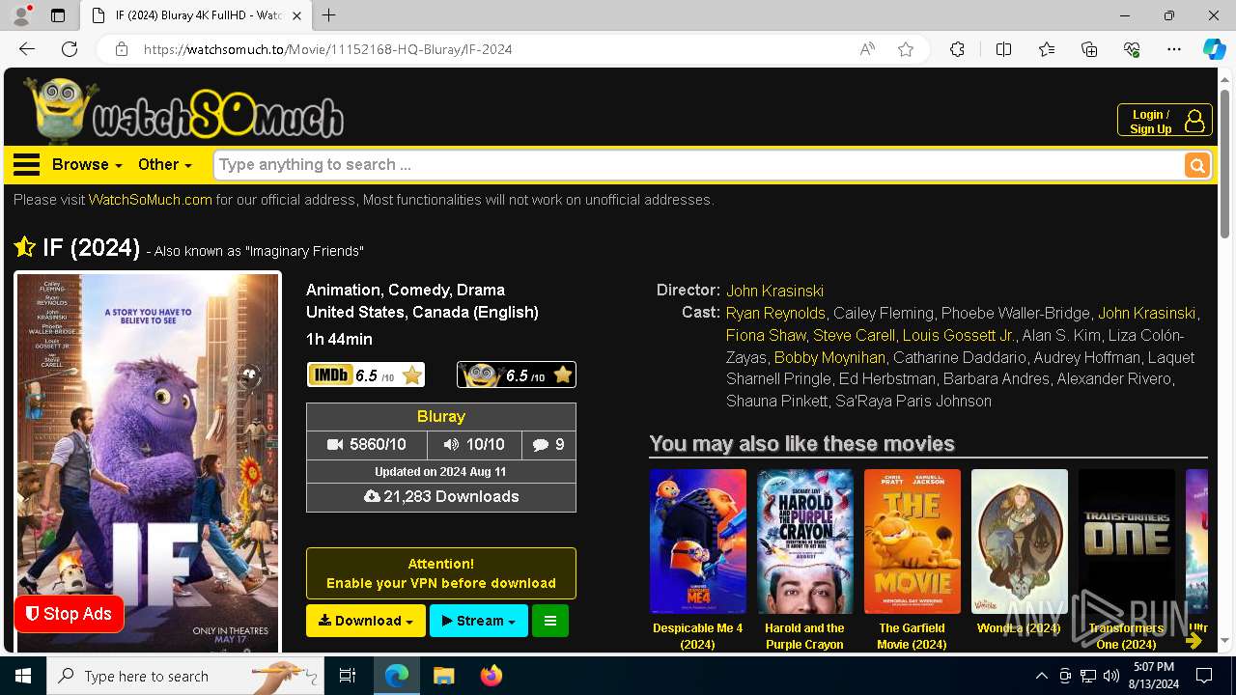The image size is (1236, 695).
Task: Open the Favorites list icon
Action: pyautogui.click(x=1047, y=49)
